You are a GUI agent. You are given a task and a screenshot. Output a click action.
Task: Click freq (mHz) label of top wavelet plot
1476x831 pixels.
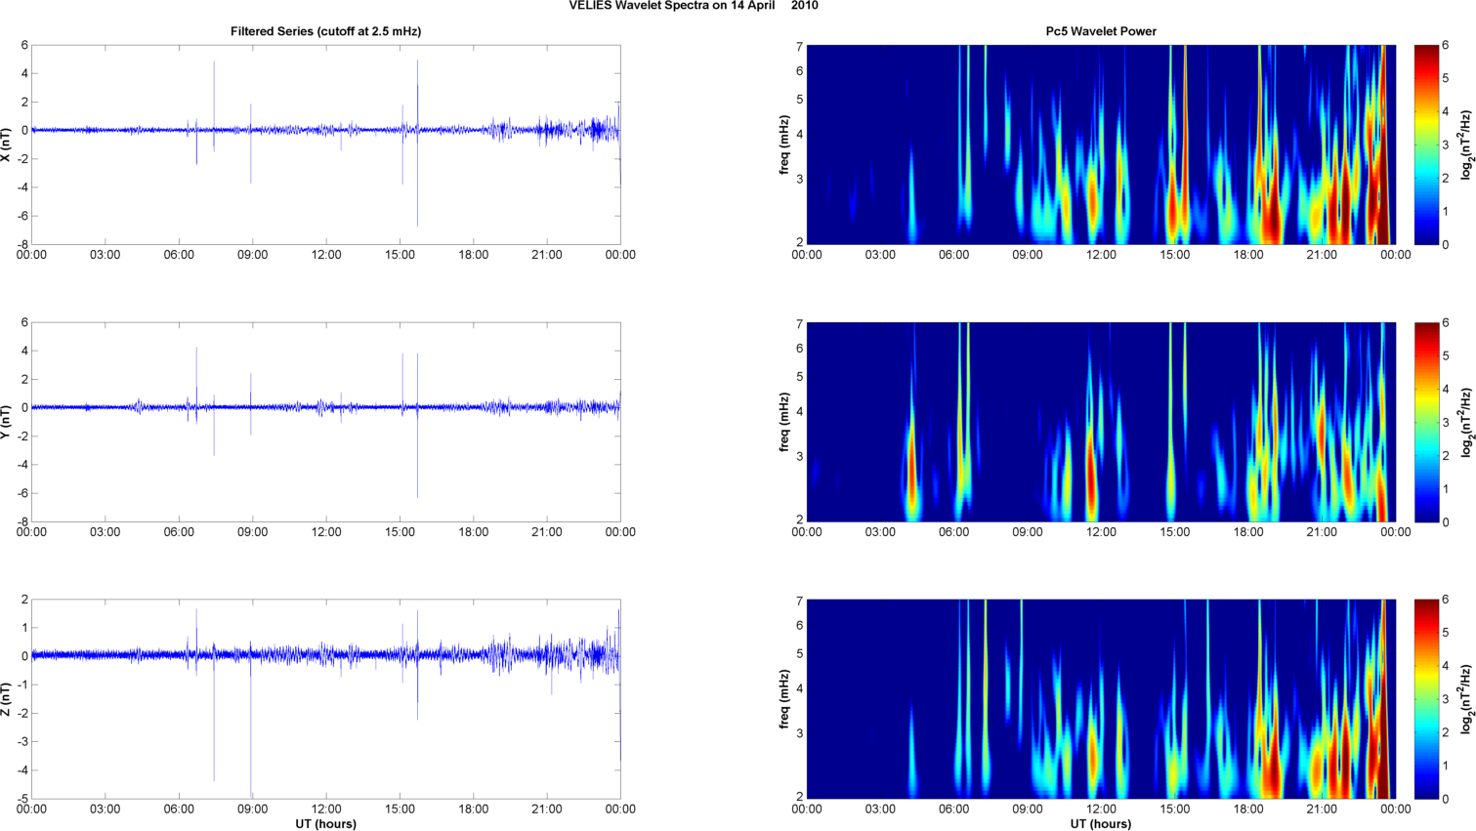784,145
